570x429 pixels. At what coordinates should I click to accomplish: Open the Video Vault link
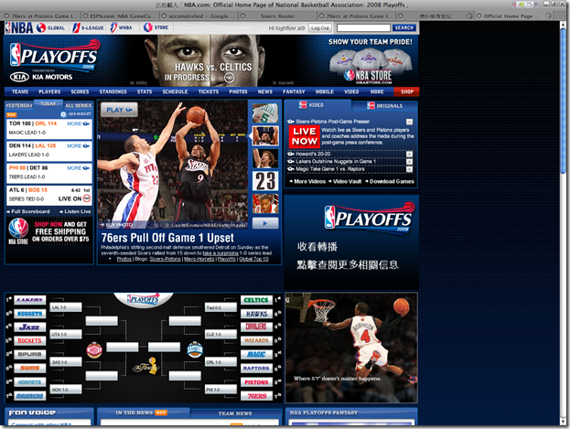coord(345,181)
